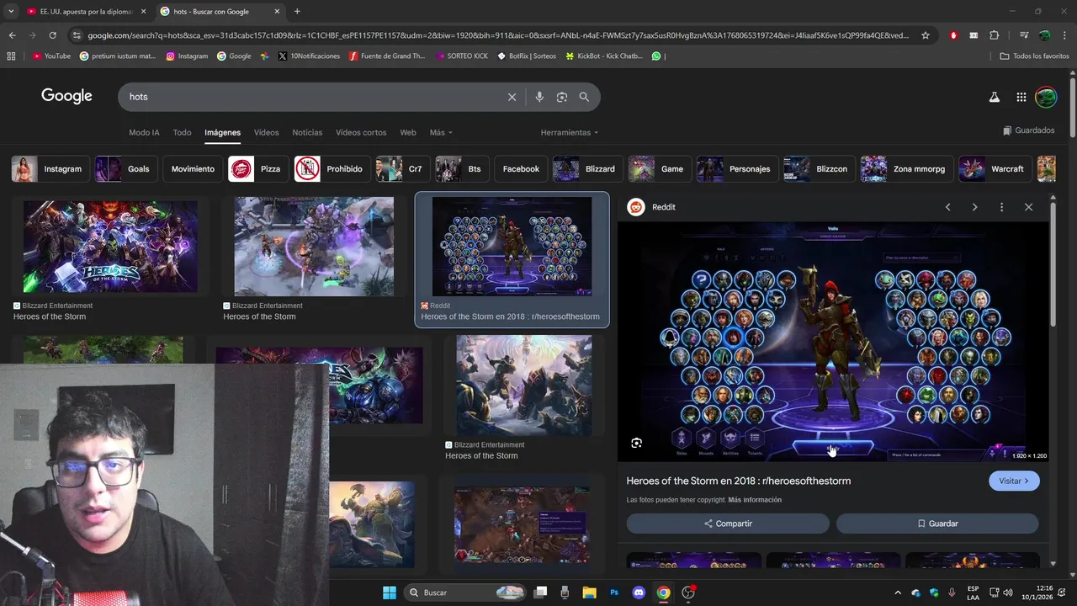Open a new browser tab
Image resolution: width=1077 pixels, height=606 pixels.
[297, 12]
